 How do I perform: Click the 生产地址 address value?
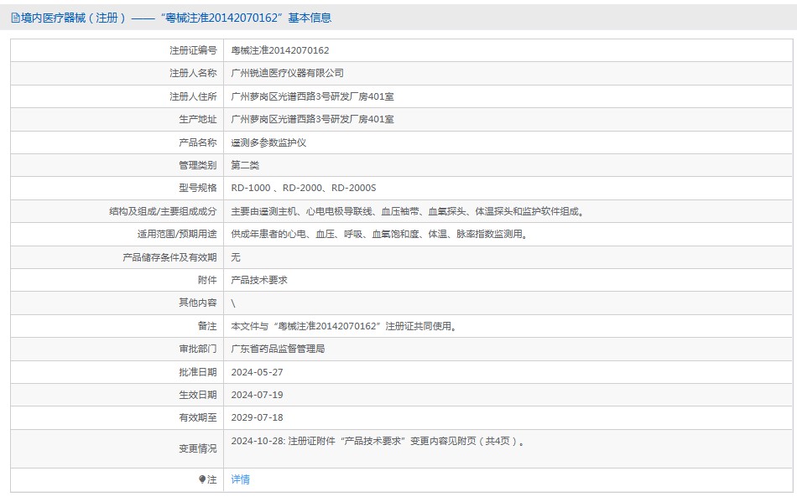[312, 120]
